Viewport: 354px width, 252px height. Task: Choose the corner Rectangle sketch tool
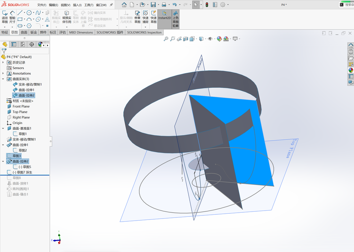[20, 19]
